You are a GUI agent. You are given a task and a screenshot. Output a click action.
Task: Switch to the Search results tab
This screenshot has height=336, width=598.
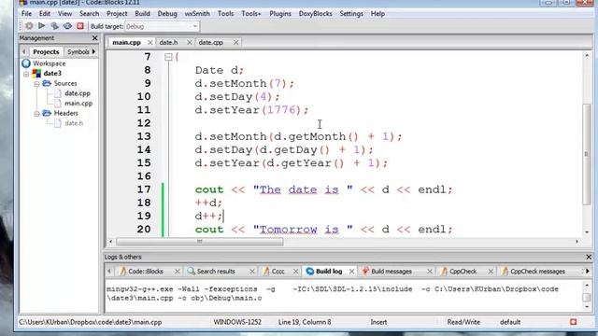(216, 272)
